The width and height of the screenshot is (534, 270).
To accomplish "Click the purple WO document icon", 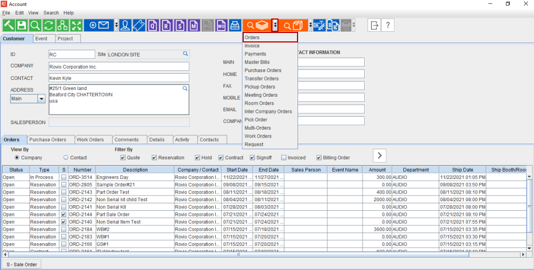I will click(221, 25).
